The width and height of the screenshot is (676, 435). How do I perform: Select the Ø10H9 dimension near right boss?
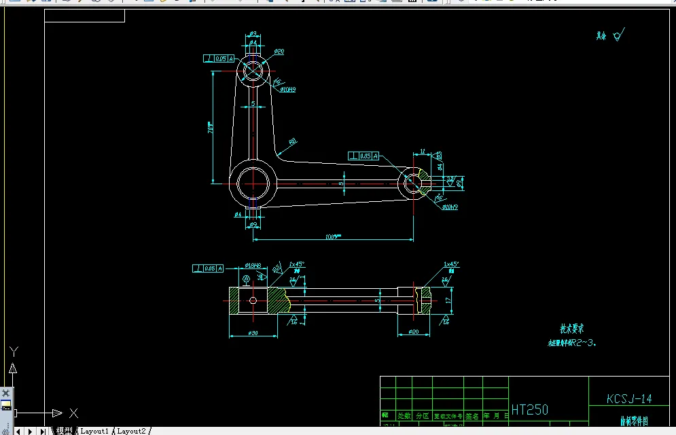(450, 207)
